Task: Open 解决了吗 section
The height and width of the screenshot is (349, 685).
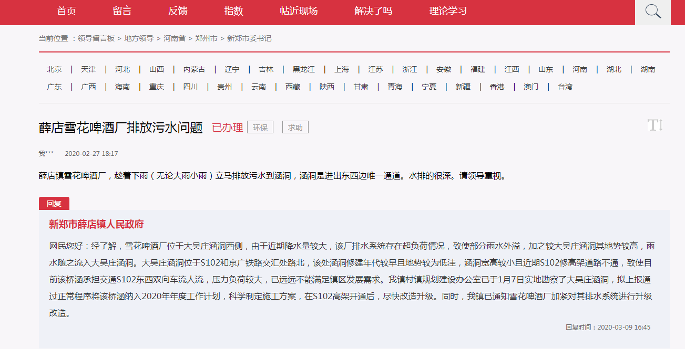Action: tap(374, 11)
